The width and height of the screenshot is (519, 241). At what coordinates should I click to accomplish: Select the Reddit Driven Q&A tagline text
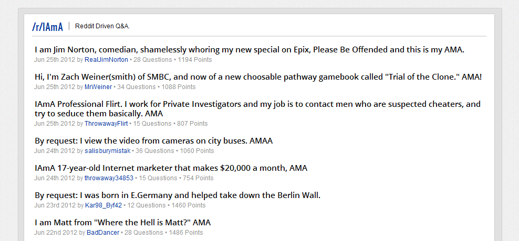pos(102,26)
